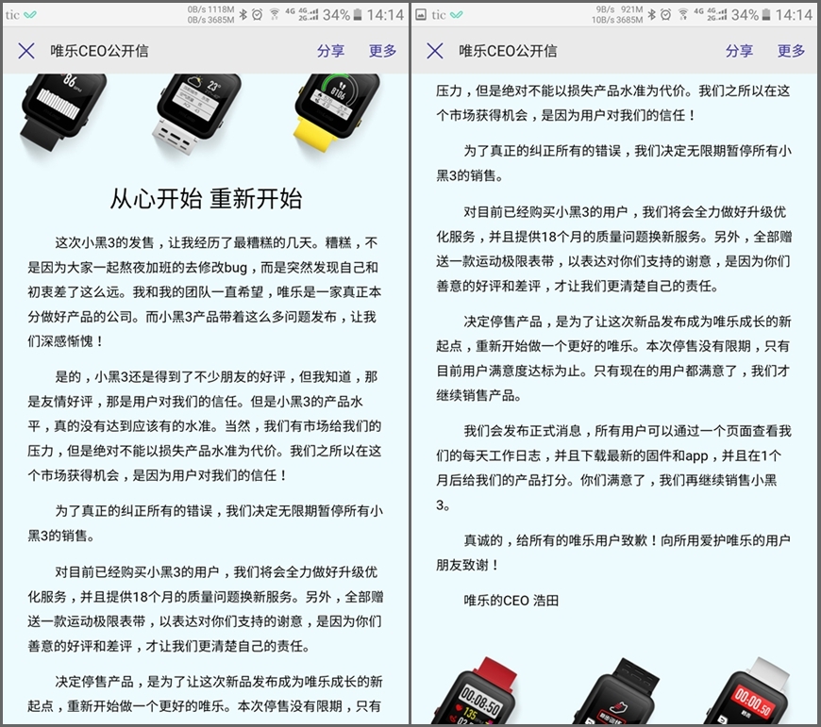Tap the paragraph starting 是的，小黑3还是得到了
Screen dimensions: 821x727
click(205, 426)
